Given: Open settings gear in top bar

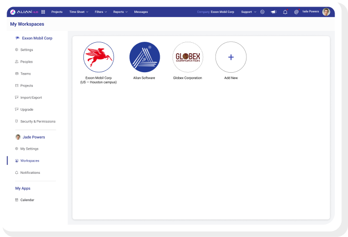Looking at the screenshot, I should click(x=262, y=12).
